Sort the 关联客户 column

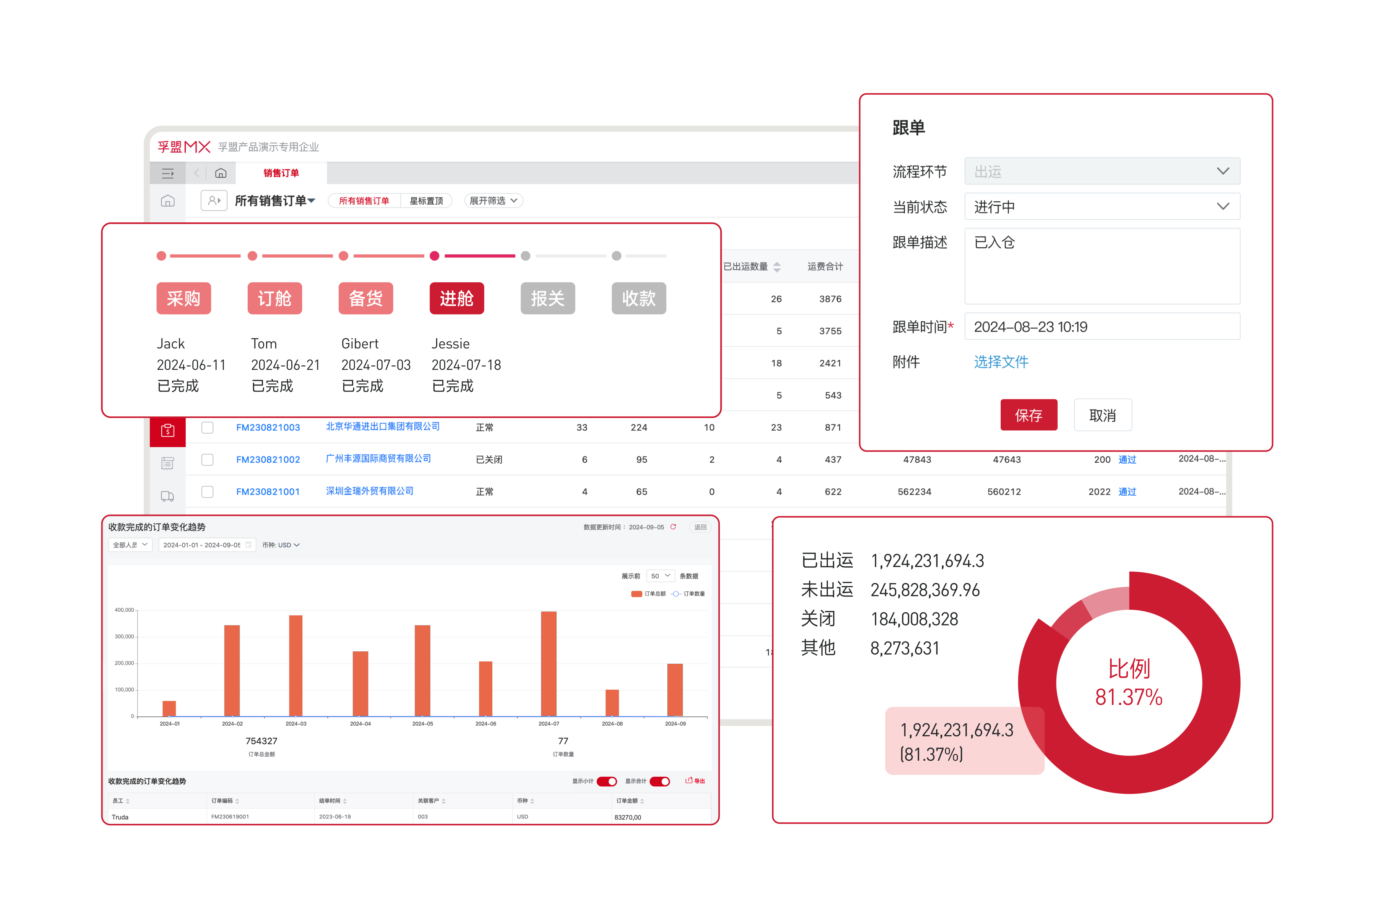(x=443, y=801)
